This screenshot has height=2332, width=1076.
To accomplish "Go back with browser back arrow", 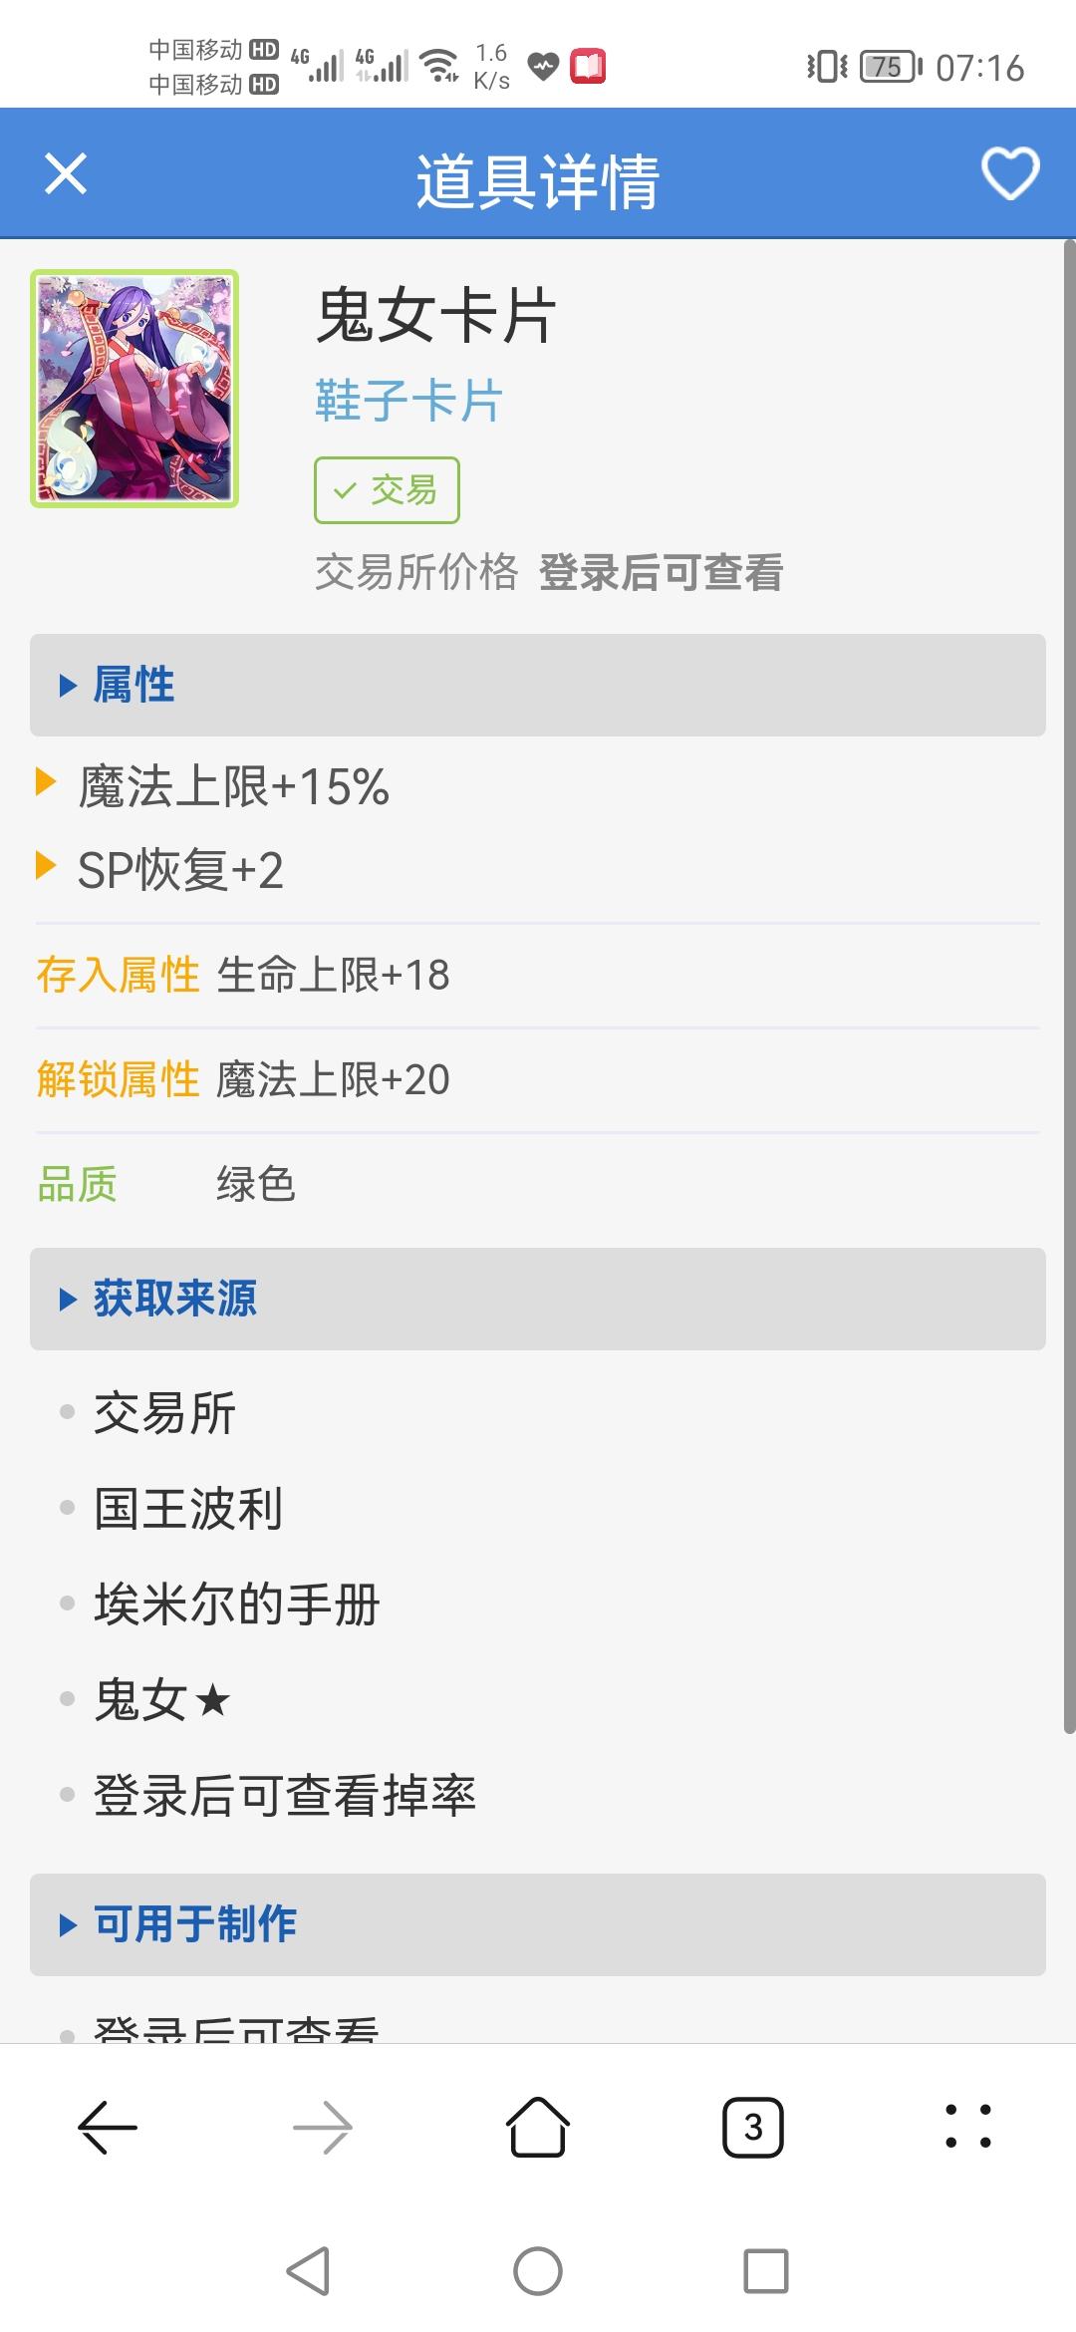I will pos(108,2128).
